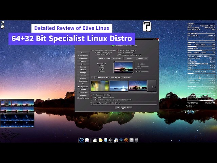Toggle Background overrides theme checkbox
Screen dimensions: 217x163
[x=91, y=97]
